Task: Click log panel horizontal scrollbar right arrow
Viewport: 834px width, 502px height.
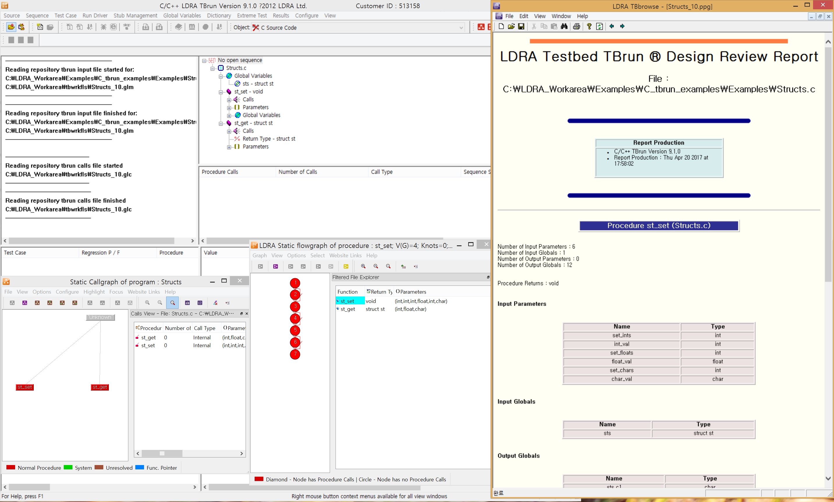Action: pyautogui.click(x=192, y=241)
